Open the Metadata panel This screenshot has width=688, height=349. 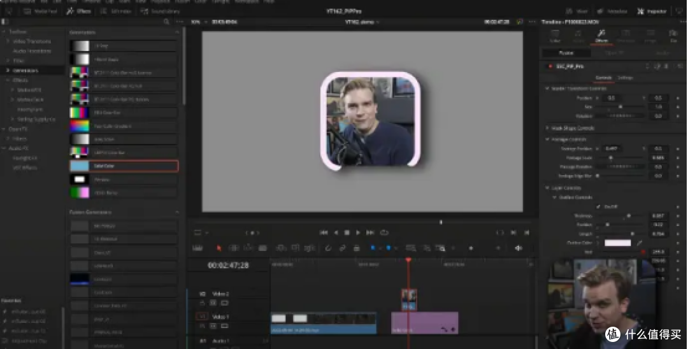pos(613,11)
